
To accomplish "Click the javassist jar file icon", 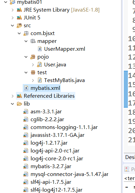I will tap(26, 135).
